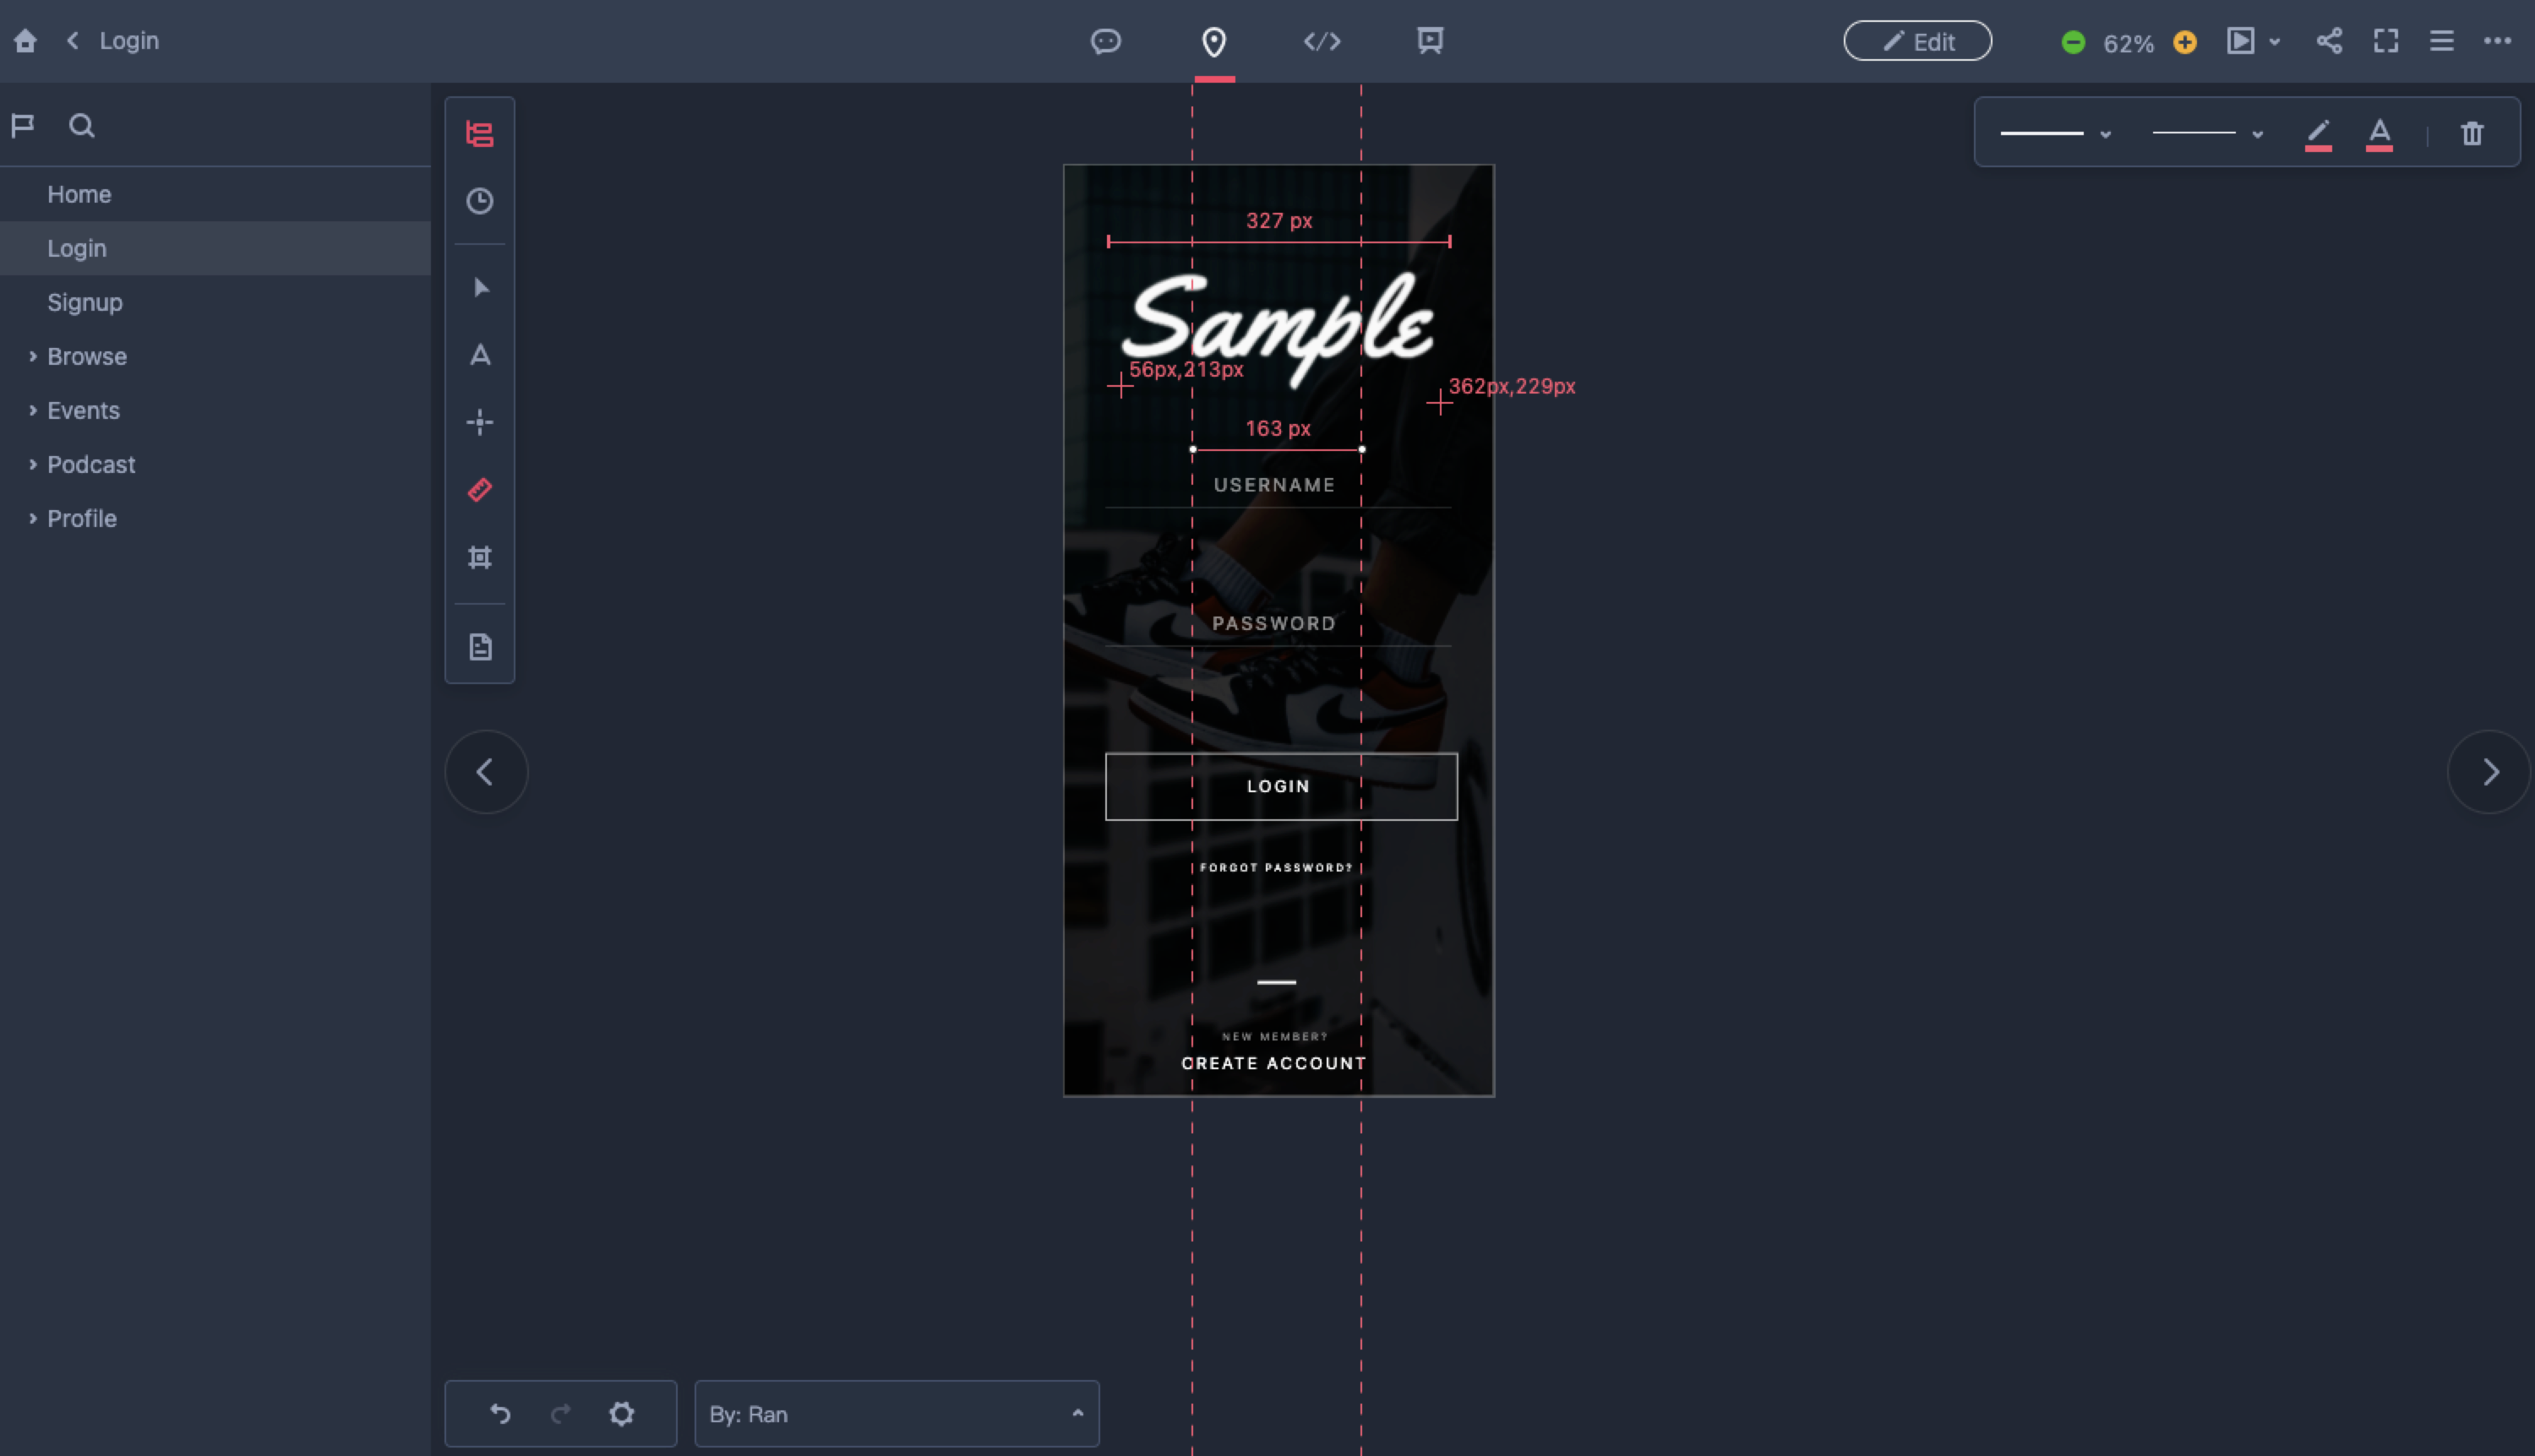This screenshot has height=1456, width=2535.
Task: Open annotation settings gear
Action: pyautogui.click(x=622, y=1414)
